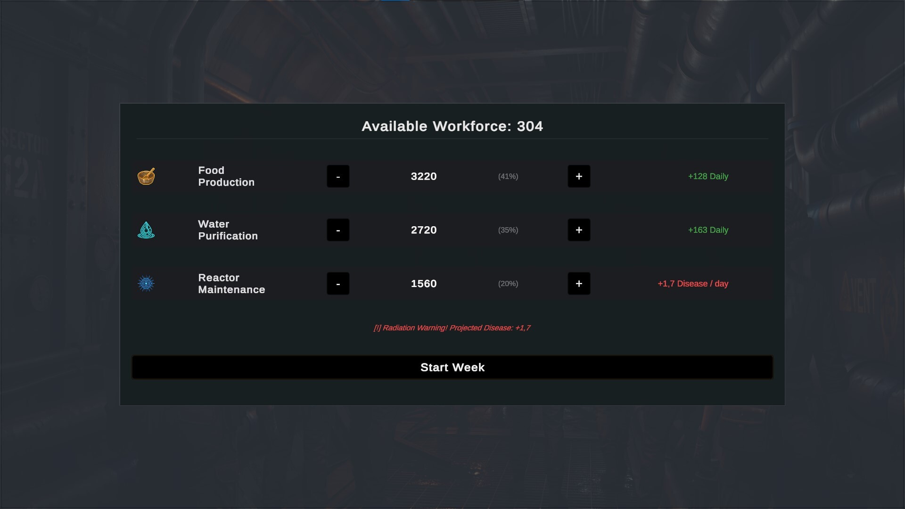
Task: Select the Food Production value 3220
Action: tap(424, 176)
